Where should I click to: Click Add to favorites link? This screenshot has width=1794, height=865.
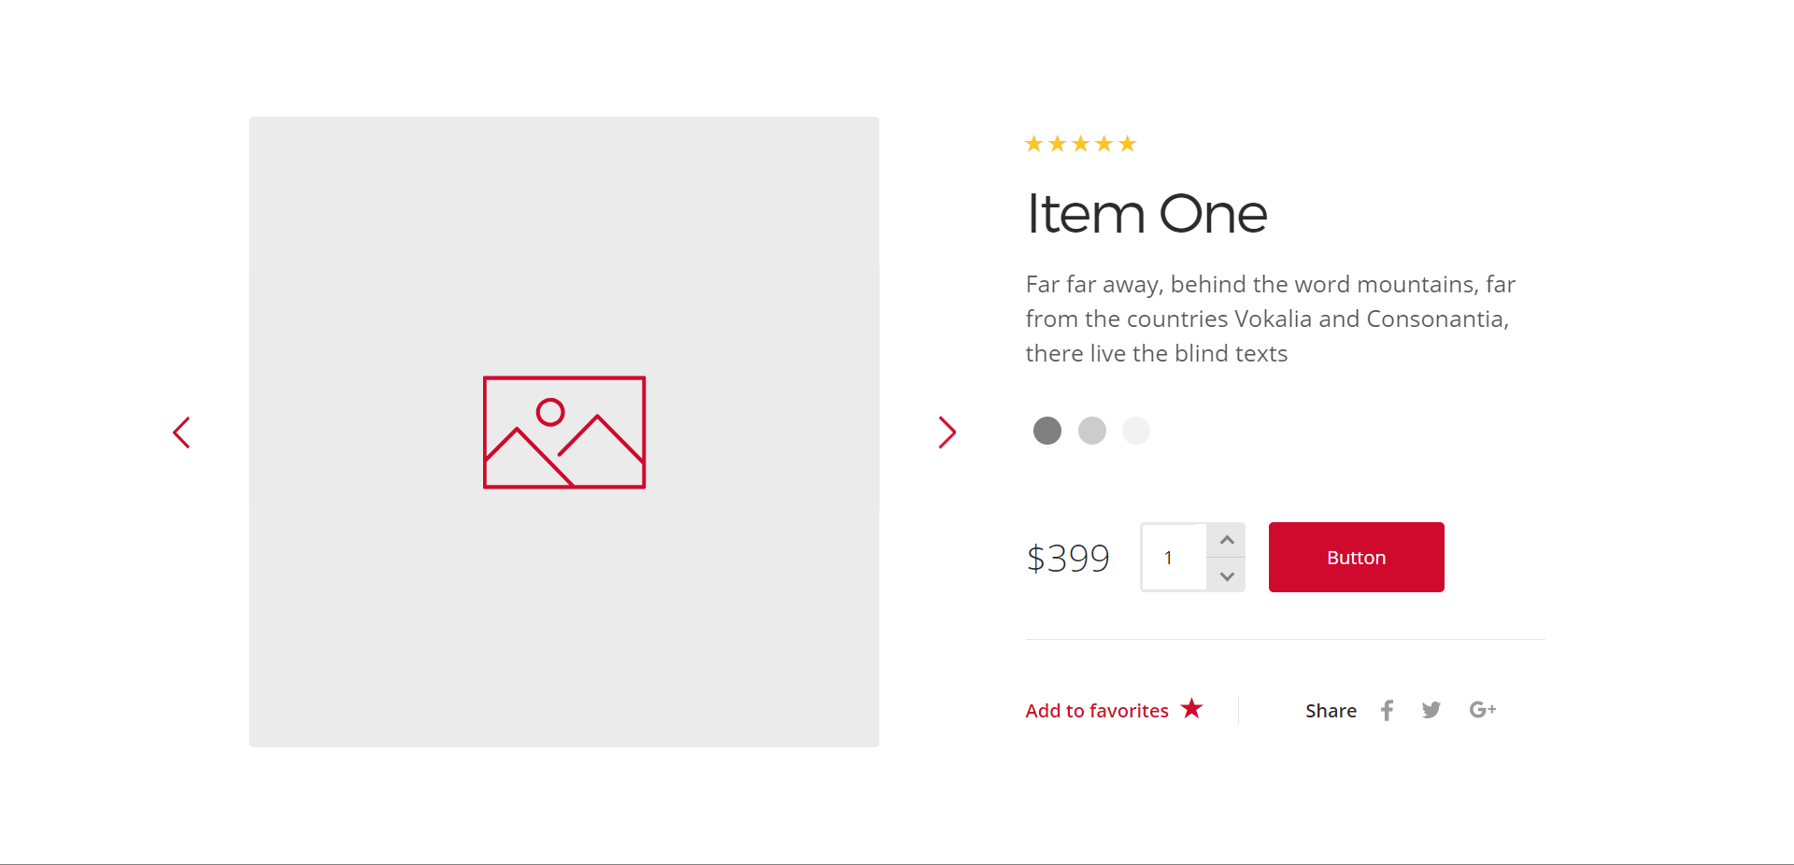pyautogui.click(x=1097, y=711)
